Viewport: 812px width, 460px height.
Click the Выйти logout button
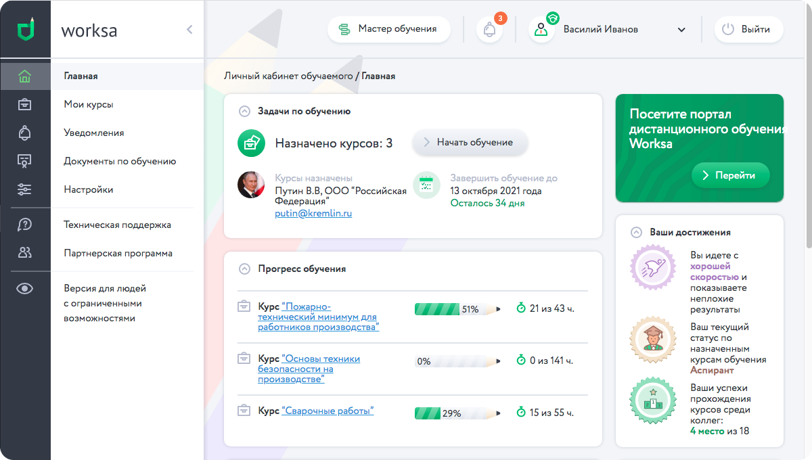(749, 29)
